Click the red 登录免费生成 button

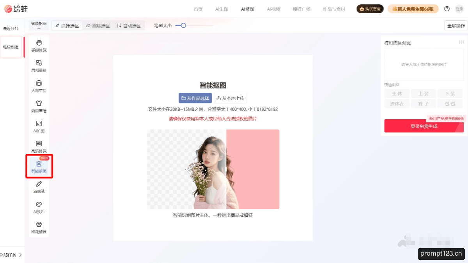424,126
